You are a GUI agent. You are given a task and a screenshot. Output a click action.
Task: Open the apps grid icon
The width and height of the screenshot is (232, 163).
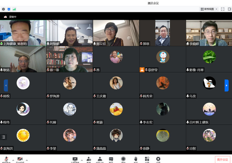tap(147, 159)
